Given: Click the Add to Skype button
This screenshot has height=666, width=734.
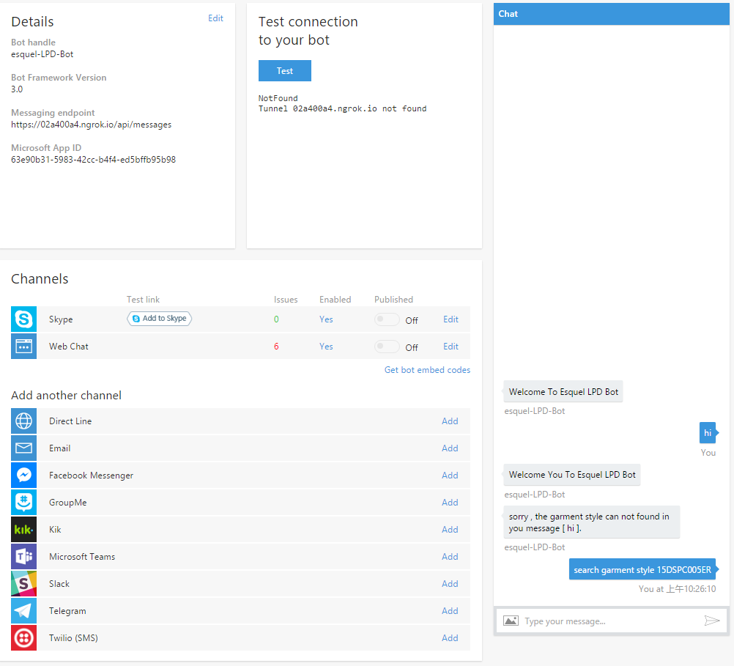Looking at the screenshot, I should tap(159, 319).
